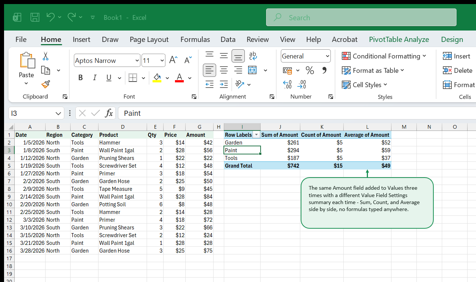The height and width of the screenshot is (282, 476).
Task: Click the Undo arrow icon
Action: click(51, 17)
